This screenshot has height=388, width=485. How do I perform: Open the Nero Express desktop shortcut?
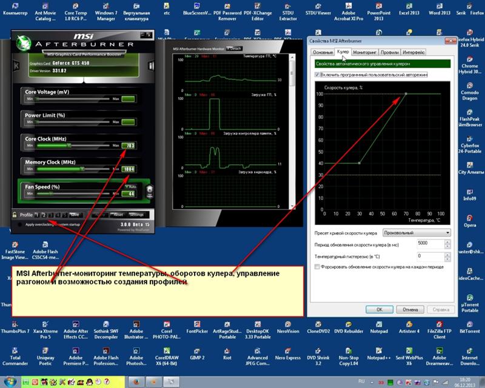click(288, 354)
